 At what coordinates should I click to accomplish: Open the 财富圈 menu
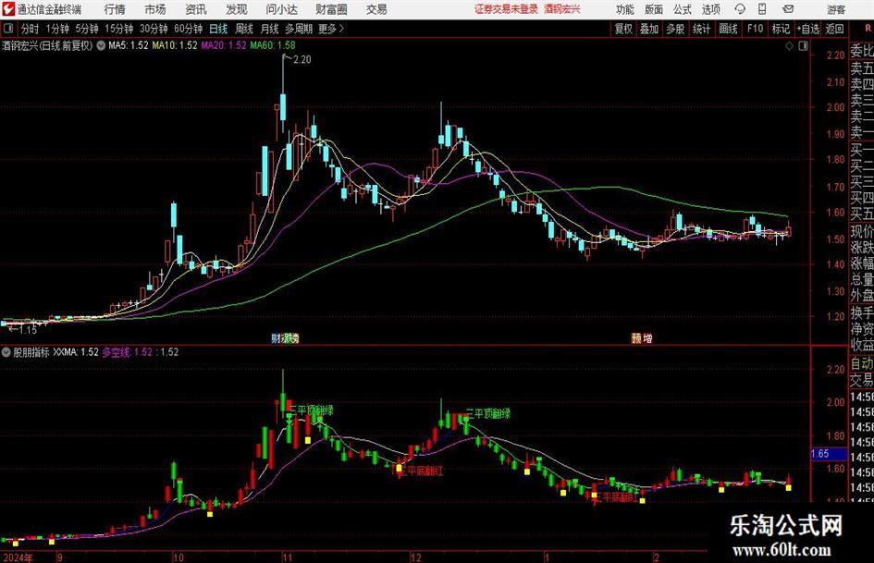coord(331,9)
